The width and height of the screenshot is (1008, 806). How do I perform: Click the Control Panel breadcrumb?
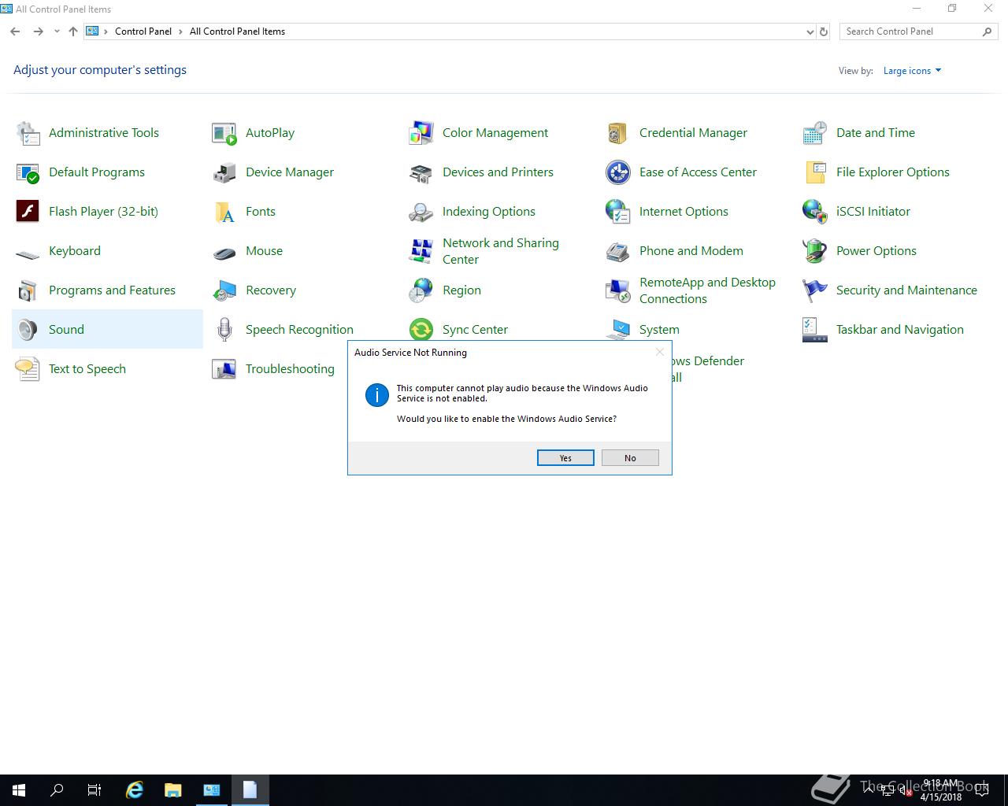pos(143,31)
